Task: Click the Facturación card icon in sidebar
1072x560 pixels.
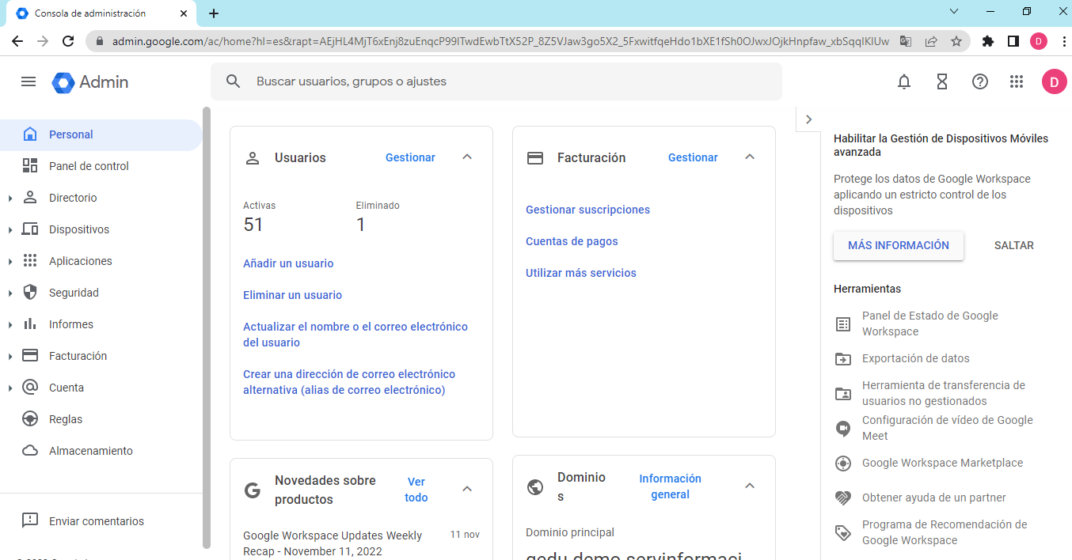Action: pyautogui.click(x=30, y=356)
